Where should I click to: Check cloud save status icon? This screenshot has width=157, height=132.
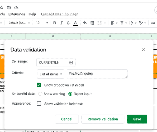point(16,8)
